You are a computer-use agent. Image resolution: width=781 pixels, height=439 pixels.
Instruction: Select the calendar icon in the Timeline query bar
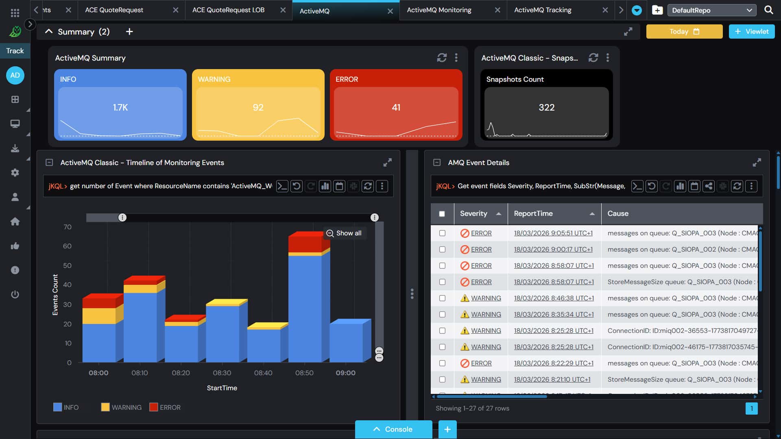point(339,186)
